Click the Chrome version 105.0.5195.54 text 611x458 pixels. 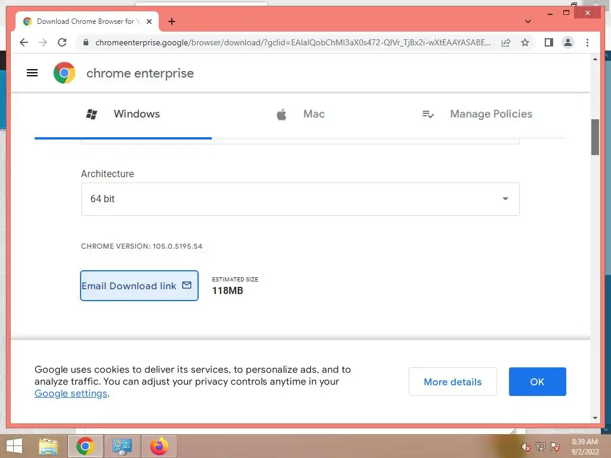pyautogui.click(x=141, y=246)
